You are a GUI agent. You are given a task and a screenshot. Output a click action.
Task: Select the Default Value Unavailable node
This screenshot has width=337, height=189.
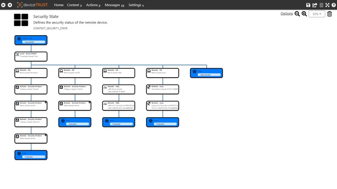(31, 40)
